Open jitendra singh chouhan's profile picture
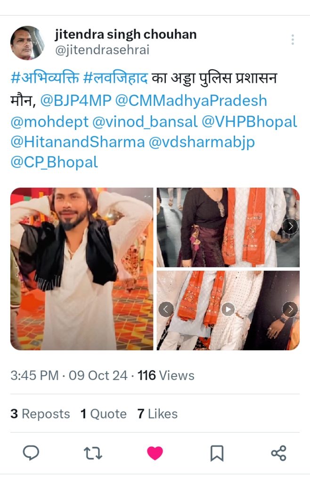This screenshot has width=310, height=482. point(27,43)
